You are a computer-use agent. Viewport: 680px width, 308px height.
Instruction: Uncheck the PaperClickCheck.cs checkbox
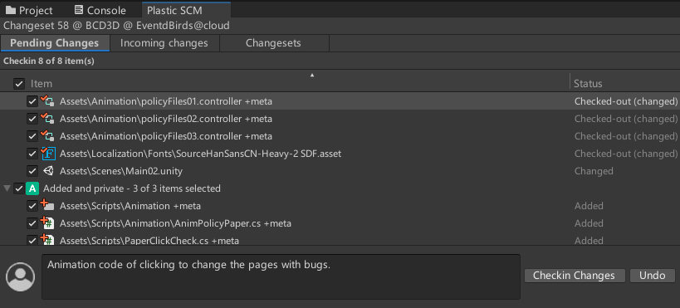pos(32,240)
